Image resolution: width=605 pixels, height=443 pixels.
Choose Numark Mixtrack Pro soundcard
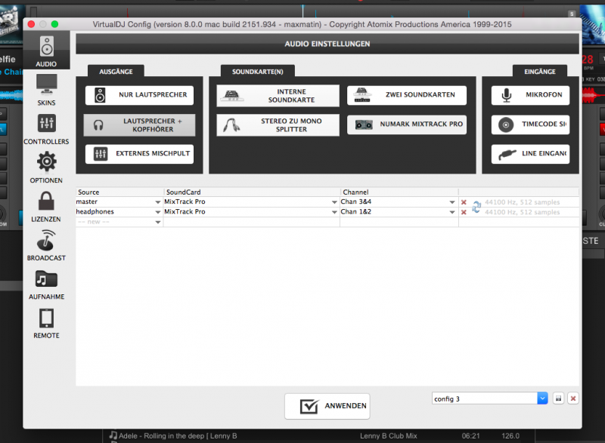[x=407, y=125]
